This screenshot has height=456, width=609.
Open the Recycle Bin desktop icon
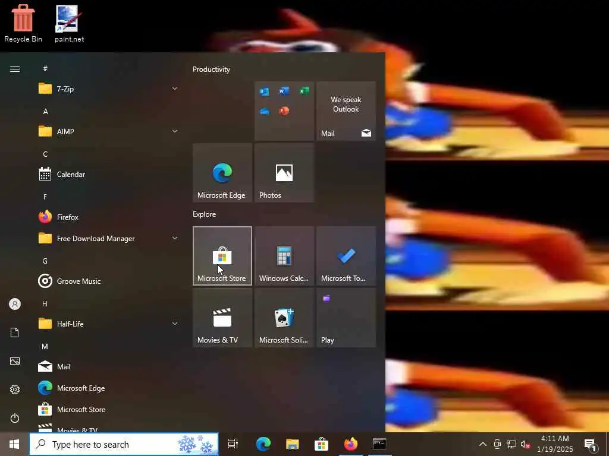[x=23, y=23]
